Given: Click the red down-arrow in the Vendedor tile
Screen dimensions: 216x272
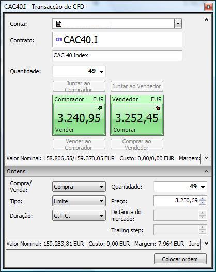Looking at the screenshot, I should pyautogui.click(x=158, y=108).
